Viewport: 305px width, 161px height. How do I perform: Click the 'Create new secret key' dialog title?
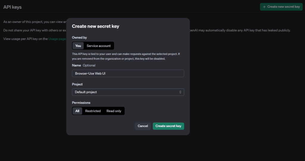pyautogui.click(x=95, y=26)
